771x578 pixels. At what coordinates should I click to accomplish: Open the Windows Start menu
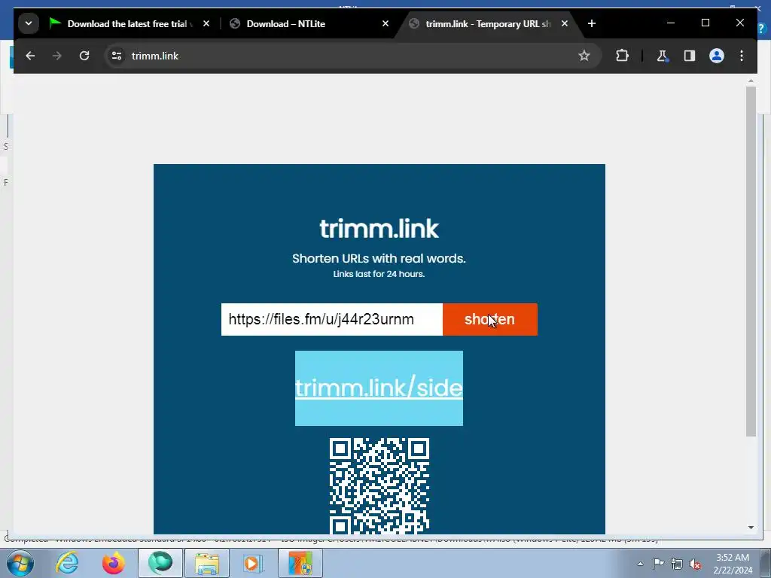[20, 563]
